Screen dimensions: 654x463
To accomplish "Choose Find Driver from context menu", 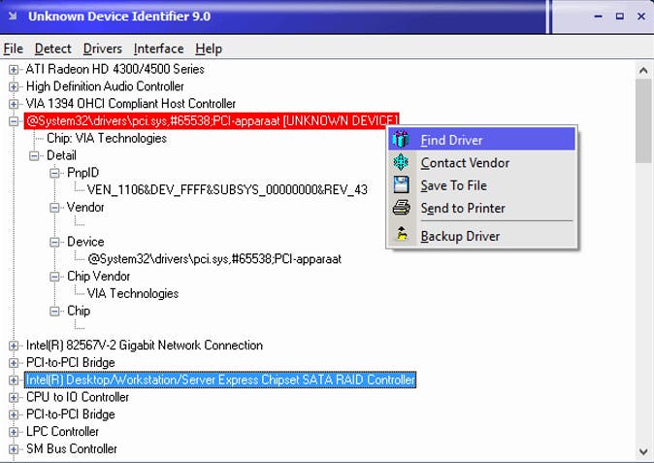I will [481, 140].
